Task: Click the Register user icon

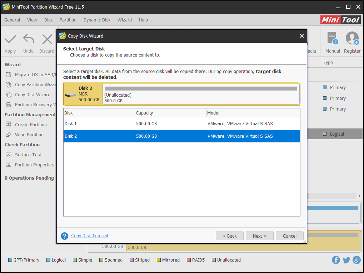Action: coord(352,38)
